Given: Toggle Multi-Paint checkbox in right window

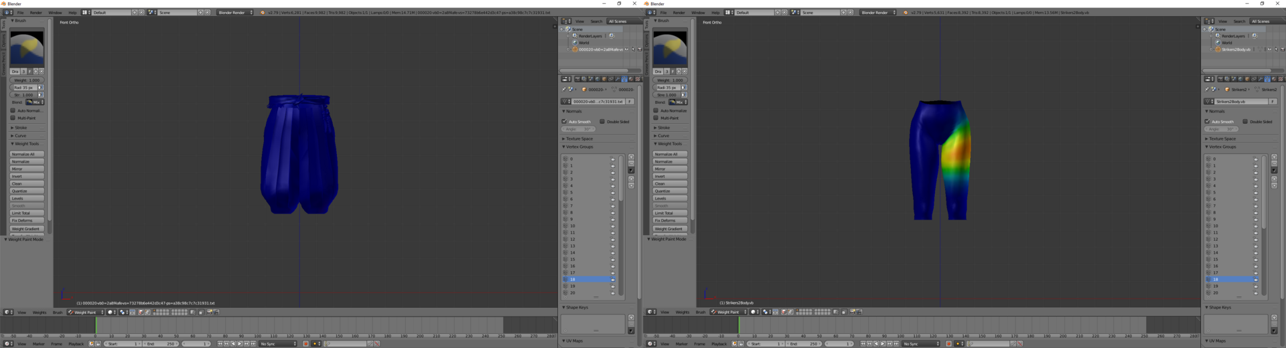Looking at the screenshot, I should pyautogui.click(x=656, y=118).
